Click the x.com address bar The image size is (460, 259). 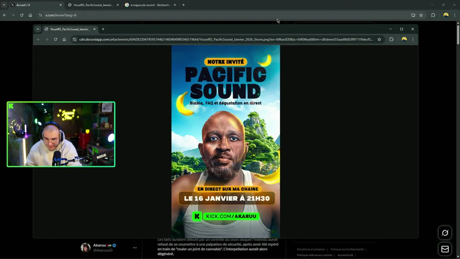[x=230, y=15]
